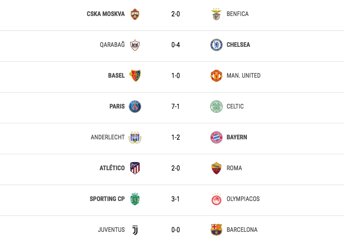Select the OLYMPIACOS team name
This screenshot has width=344, height=242.
tap(243, 199)
